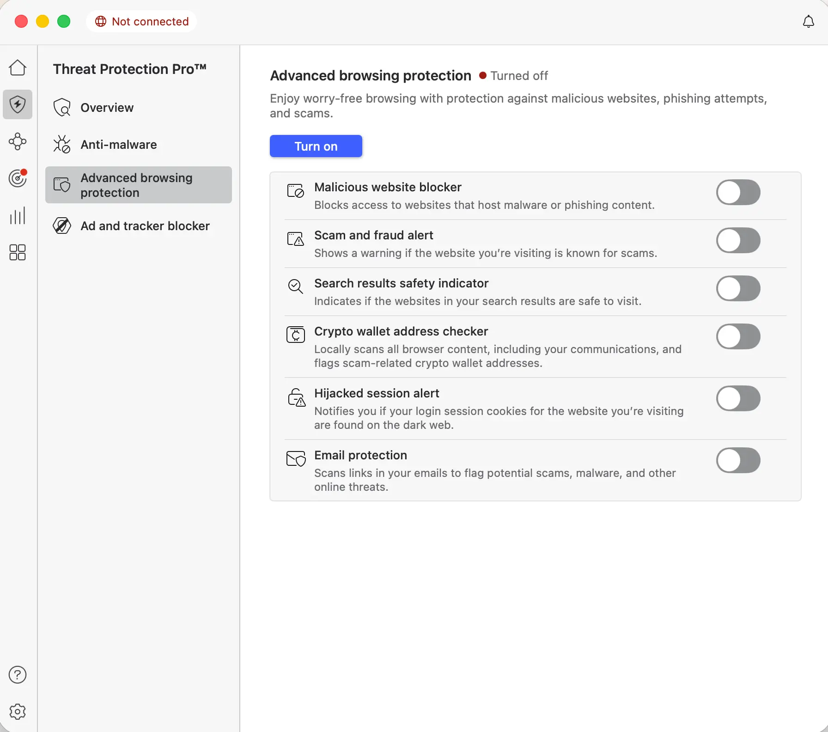Screen dimensions: 828x732
Task: Turn on Scam and fraud alert
Action: [737, 240]
